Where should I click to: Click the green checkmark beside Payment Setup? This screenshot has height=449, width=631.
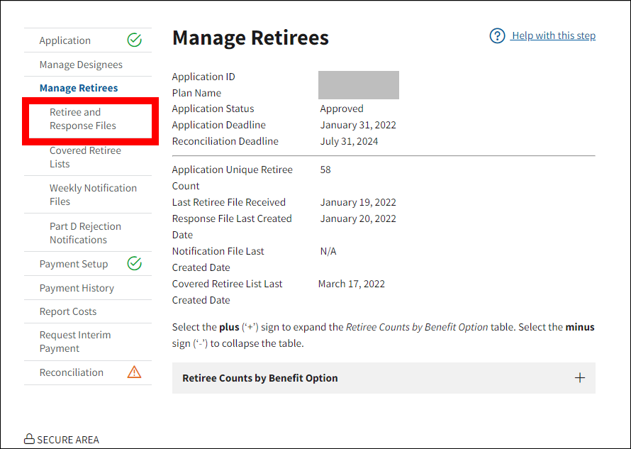click(134, 264)
